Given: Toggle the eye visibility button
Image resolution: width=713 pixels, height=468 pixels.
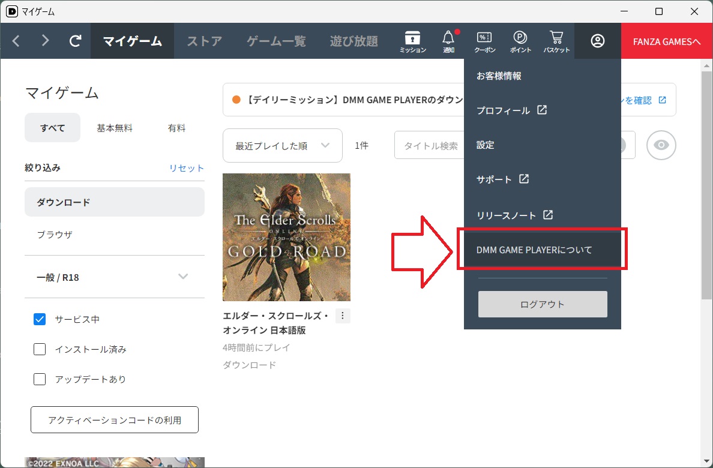Looking at the screenshot, I should (661, 145).
